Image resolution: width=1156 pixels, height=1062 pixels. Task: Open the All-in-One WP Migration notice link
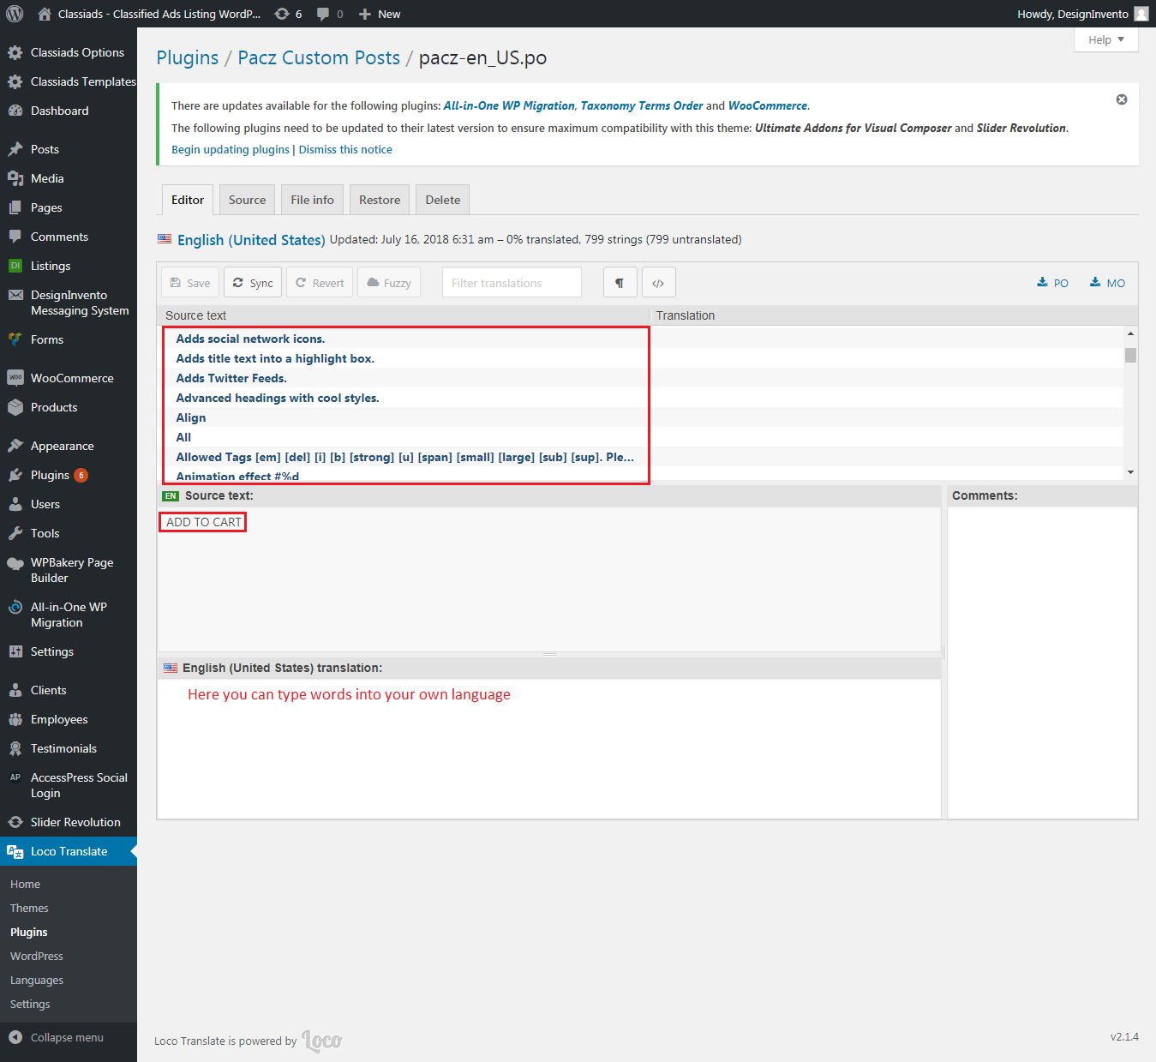coord(509,105)
